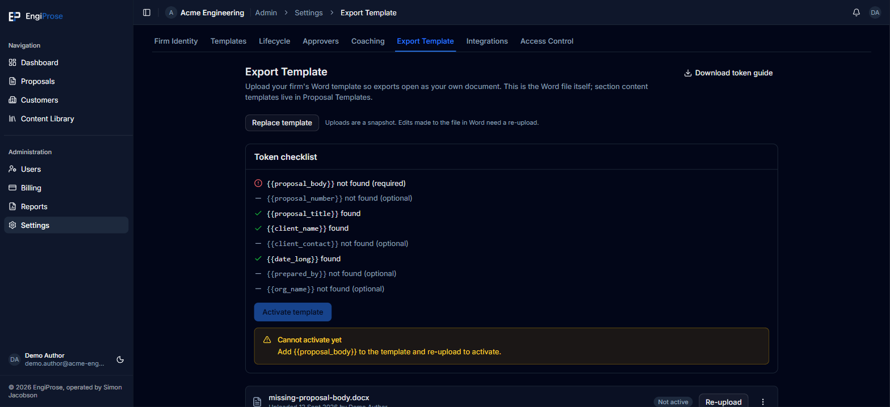Open the Approvers tab

click(x=321, y=41)
